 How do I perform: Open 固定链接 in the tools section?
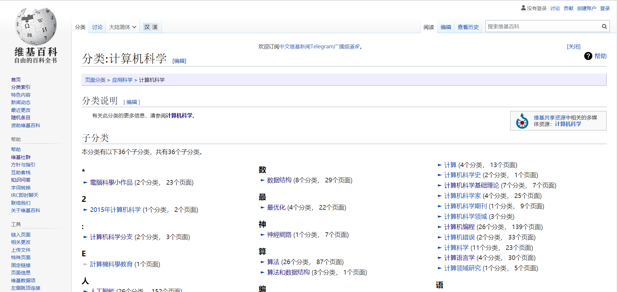[21, 265]
